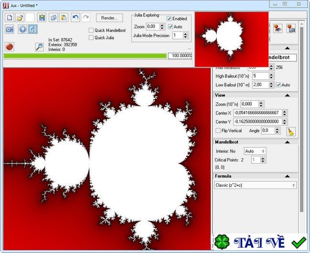Click the In Set: 87642 statistic

(60, 40)
